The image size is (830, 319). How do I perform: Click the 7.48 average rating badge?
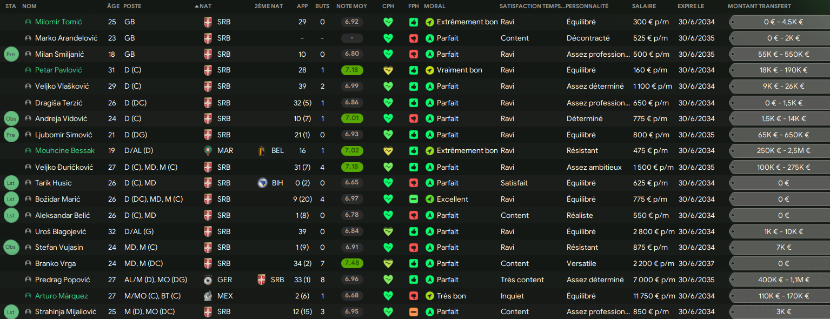click(x=352, y=264)
